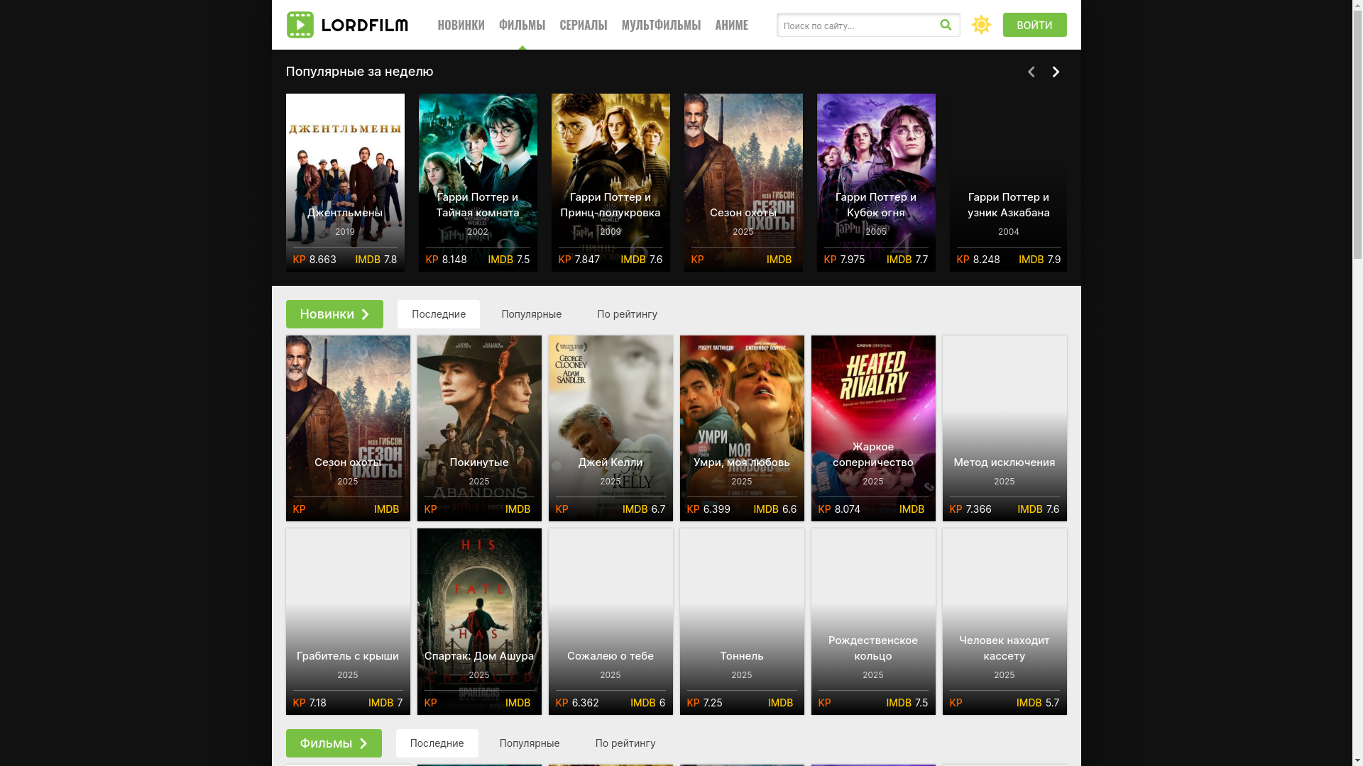Viewport: 1363px width, 766px height.
Task: Open Жаркое соперничество Heated Rivalry card
Action: click(873, 428)
